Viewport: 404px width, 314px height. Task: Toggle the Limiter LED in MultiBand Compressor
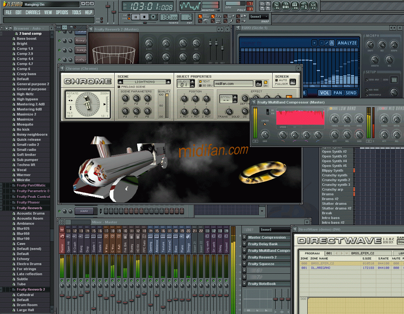(x=265, y=124)
